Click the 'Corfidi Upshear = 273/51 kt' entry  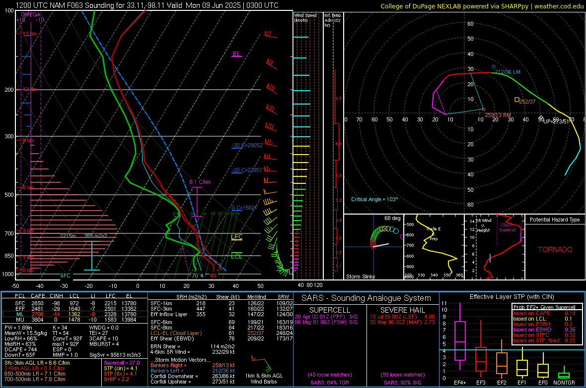[193, 381]
